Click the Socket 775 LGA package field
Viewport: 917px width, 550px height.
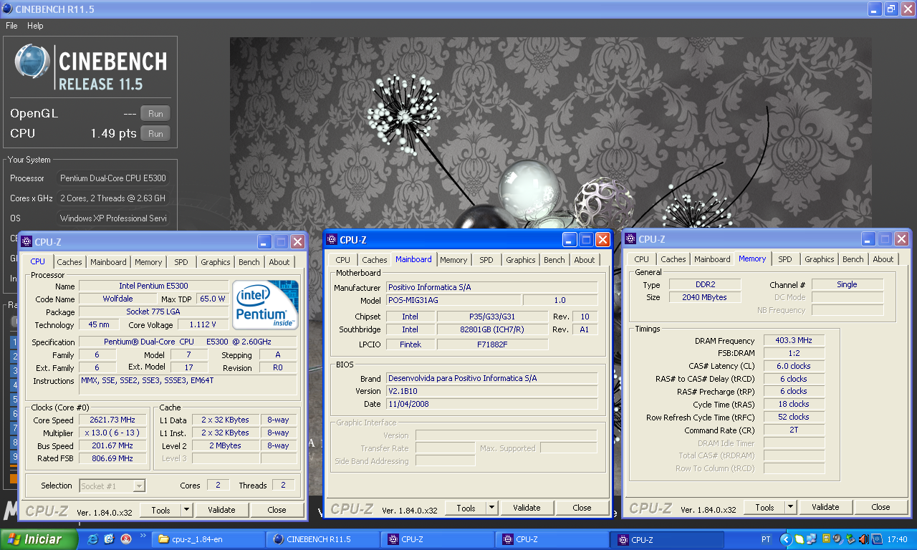tap(153, 312)
